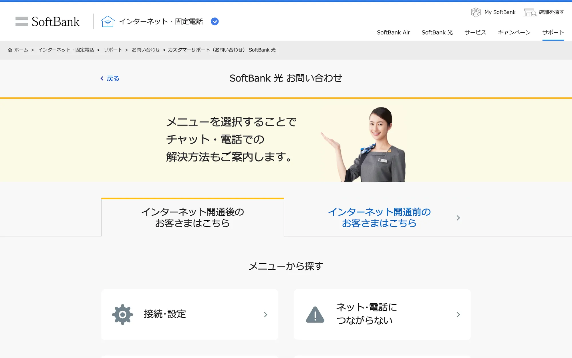Open SoftBank Air menu item
Viewport: 572px width, 358px height.
(x=394, y=33)
